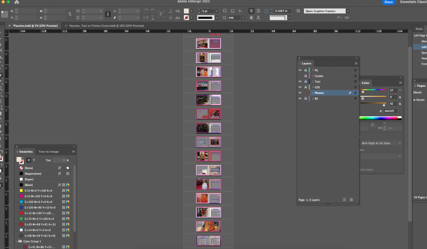Create new layer in Layers panel
This screenshot has height=249, width=427.
pyautogui.click(x=344, y=199)
